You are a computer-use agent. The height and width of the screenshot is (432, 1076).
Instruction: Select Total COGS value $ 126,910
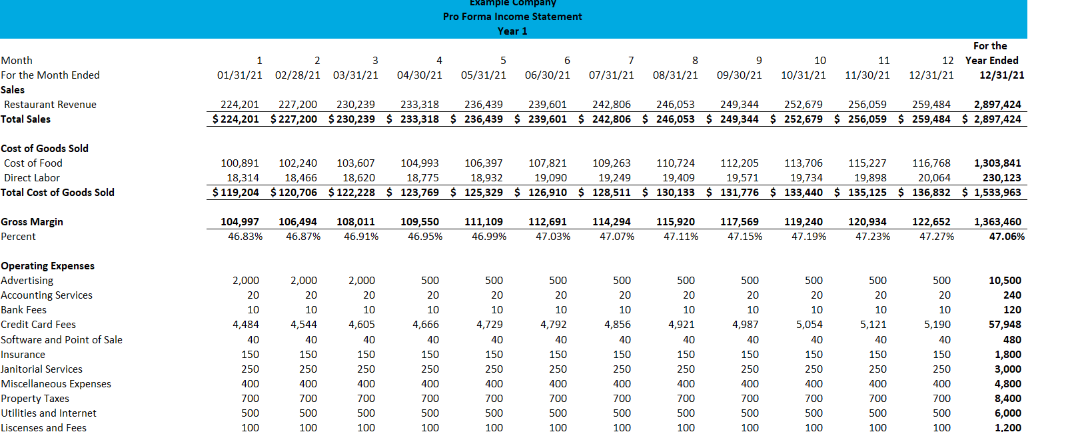click(541, 193)
